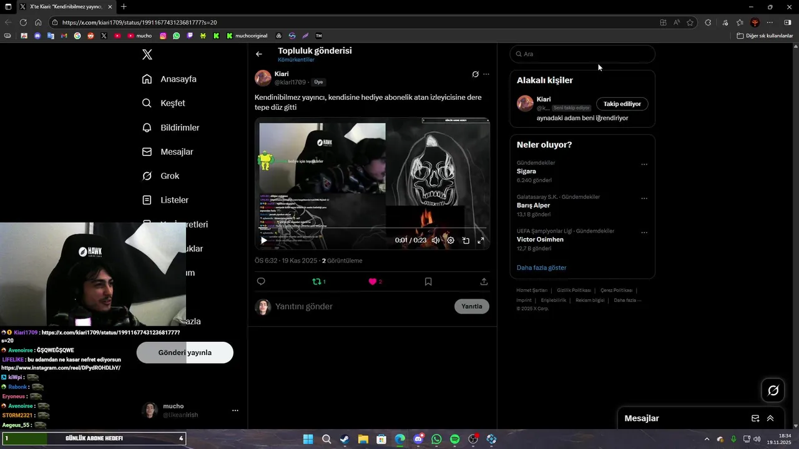Image resolution: width=799 pixels, height=449 pixels.
Task: Open Instagram bookmark in favorites bar
Action: (x=163, y=36)
